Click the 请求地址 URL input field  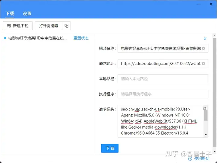pyautogui.click(x=163, y=64)
